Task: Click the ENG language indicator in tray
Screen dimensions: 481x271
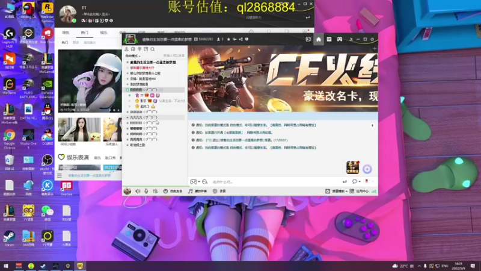Action: coord(445,266)
